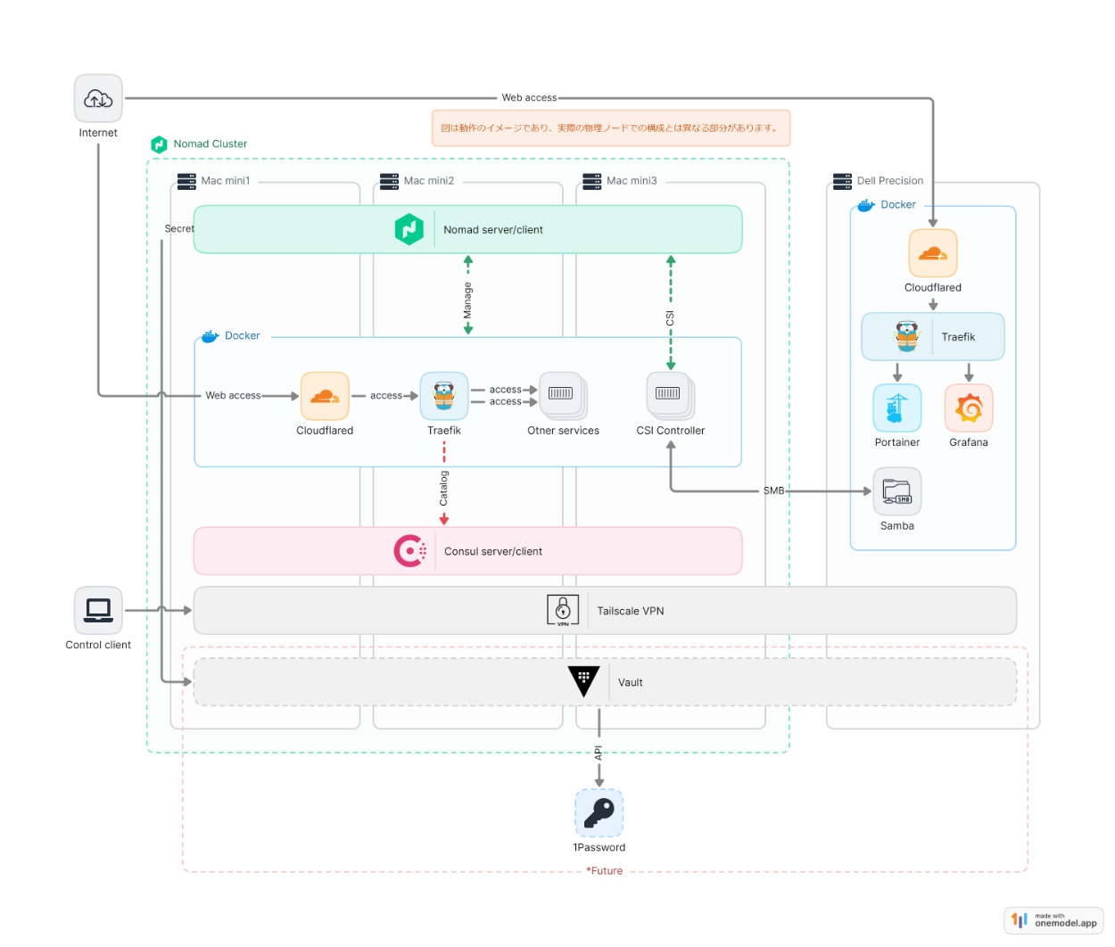Click the 1Password caption

tap(599, 848)
